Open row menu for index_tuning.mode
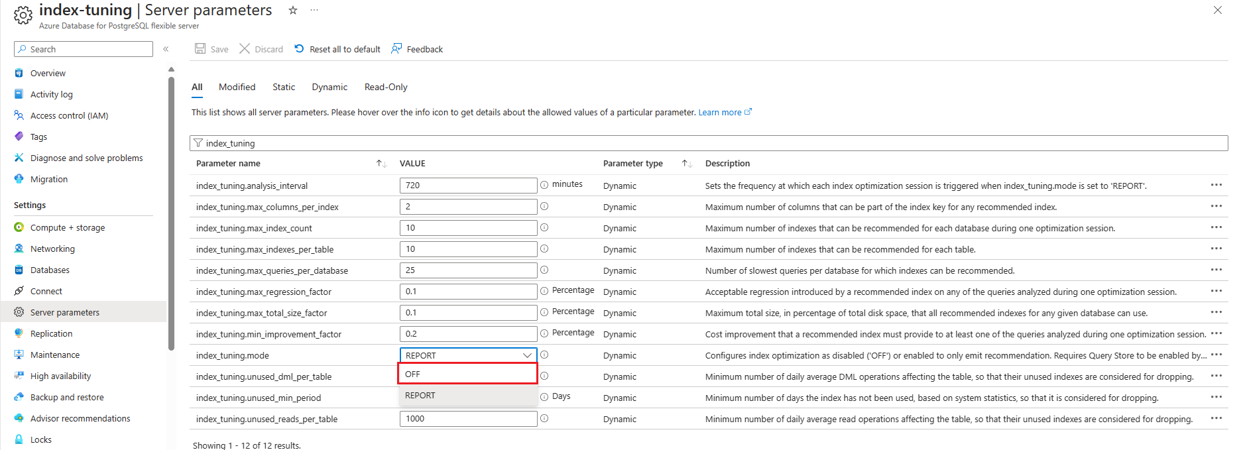 coord(1216,355)
